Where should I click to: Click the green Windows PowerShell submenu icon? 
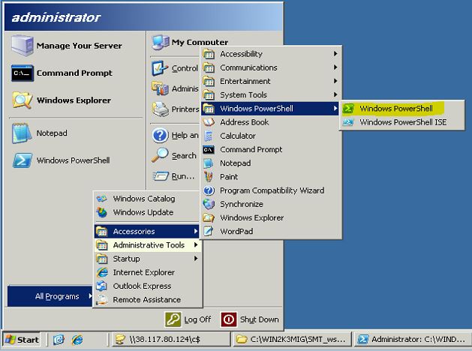[348, 109]
